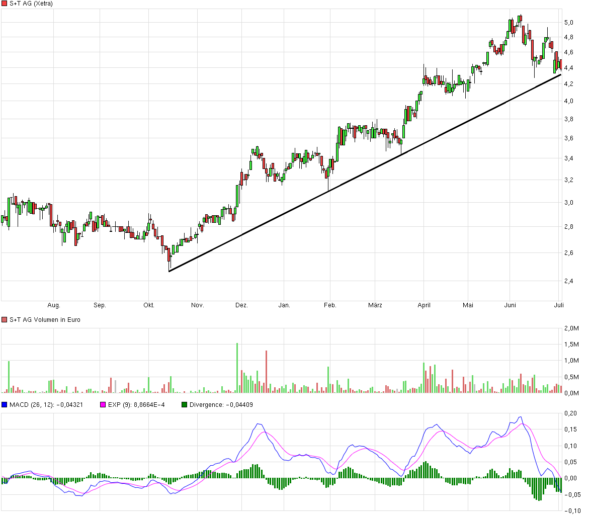Select the green Divergence legend marker
Screen dimensions: 592x518
coord(185,404)
